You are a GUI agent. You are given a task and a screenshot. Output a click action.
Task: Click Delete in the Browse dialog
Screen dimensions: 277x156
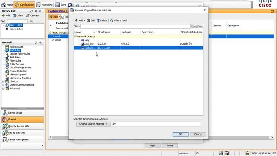pyautogui.click(x=102, y=20)
